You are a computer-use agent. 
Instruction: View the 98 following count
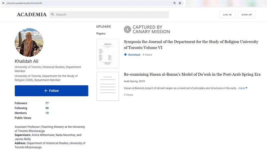click(47, 108)
